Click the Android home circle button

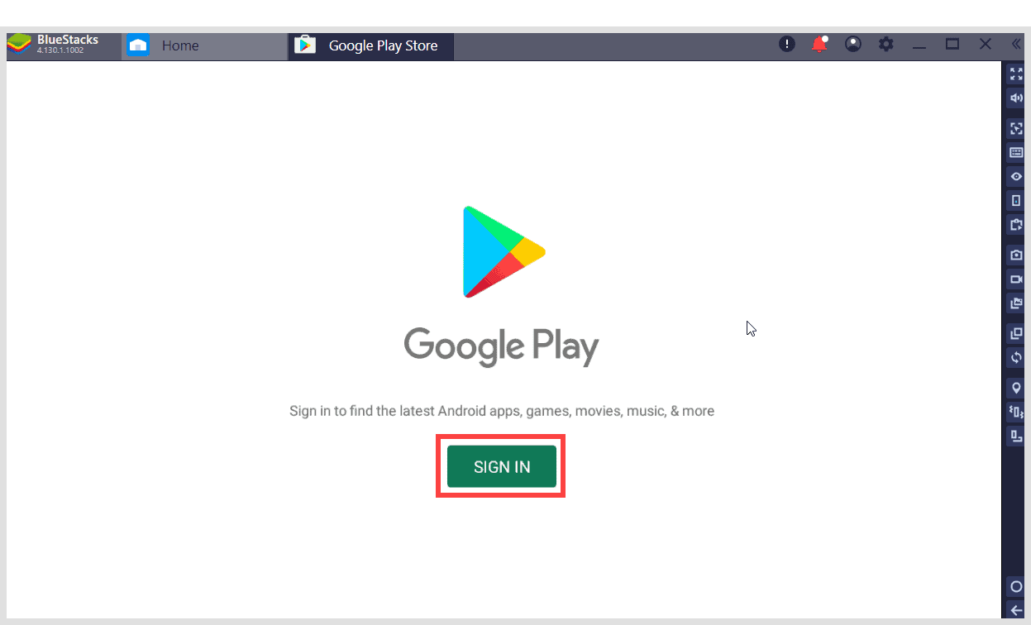(1017, 586)
